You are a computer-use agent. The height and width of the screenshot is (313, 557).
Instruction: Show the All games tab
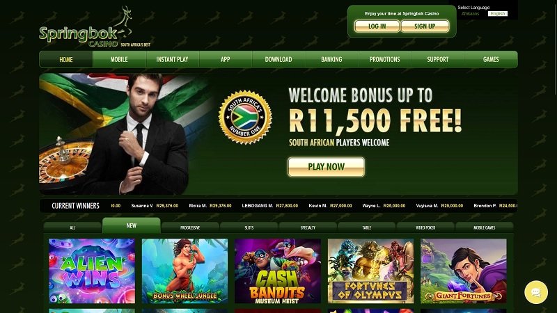(72, 227)
